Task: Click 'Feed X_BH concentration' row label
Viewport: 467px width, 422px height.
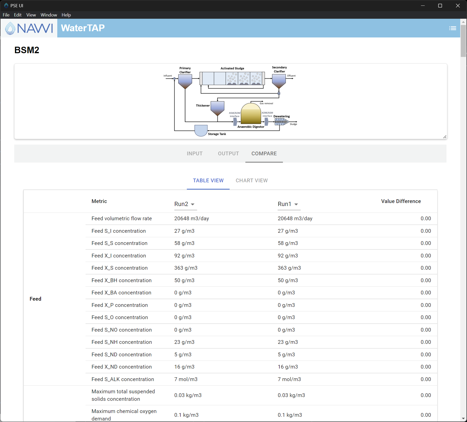Action: click(122, 280)
